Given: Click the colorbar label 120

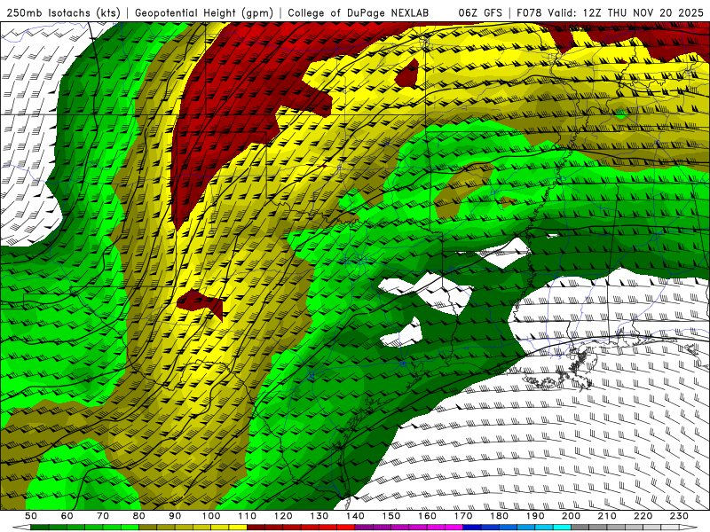Looking at the screenshot, I should 283,516.
